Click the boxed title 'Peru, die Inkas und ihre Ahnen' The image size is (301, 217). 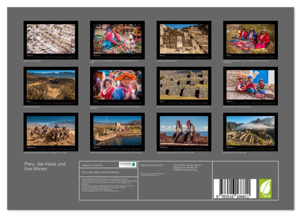tap(100, 172)
